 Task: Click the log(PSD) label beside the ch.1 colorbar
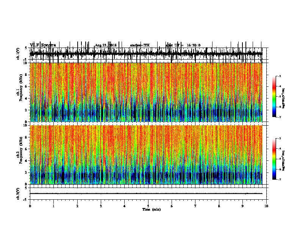(x=284, y=99)
